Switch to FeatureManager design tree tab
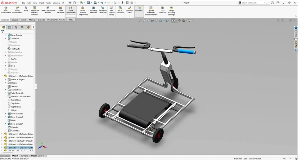Image resolution: width=298 pixels, height=160 pixels. (x=3, y=27)
